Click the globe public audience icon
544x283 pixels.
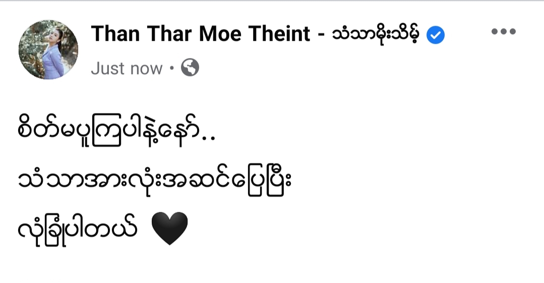[x=190, y=68]
